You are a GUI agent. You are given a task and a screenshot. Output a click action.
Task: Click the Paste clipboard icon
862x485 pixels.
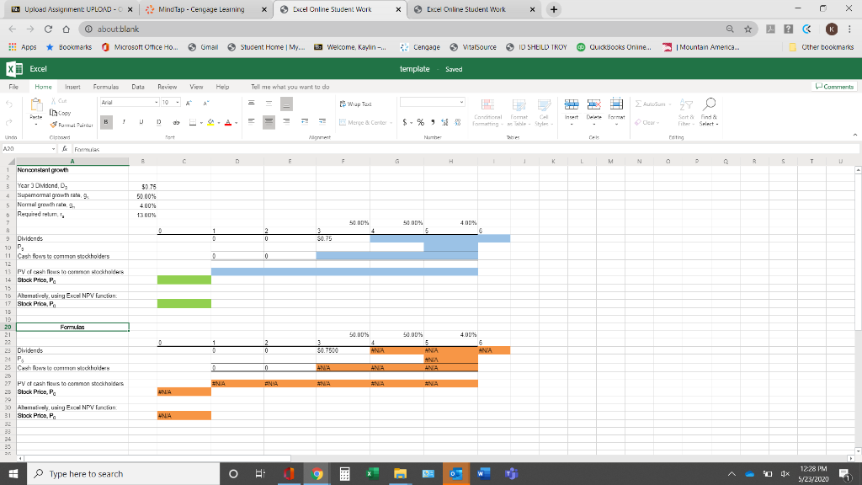click(x=36, y=104)
